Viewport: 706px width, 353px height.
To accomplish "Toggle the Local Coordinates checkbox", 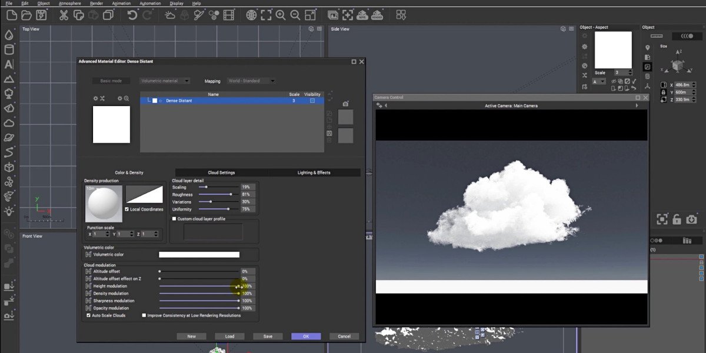I will tap(127, 209).
